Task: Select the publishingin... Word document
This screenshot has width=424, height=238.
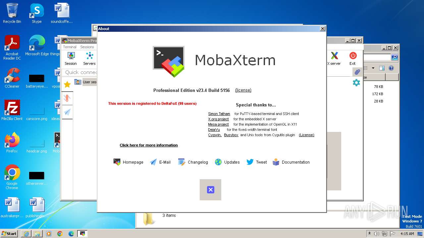Action: pos(37,208)
